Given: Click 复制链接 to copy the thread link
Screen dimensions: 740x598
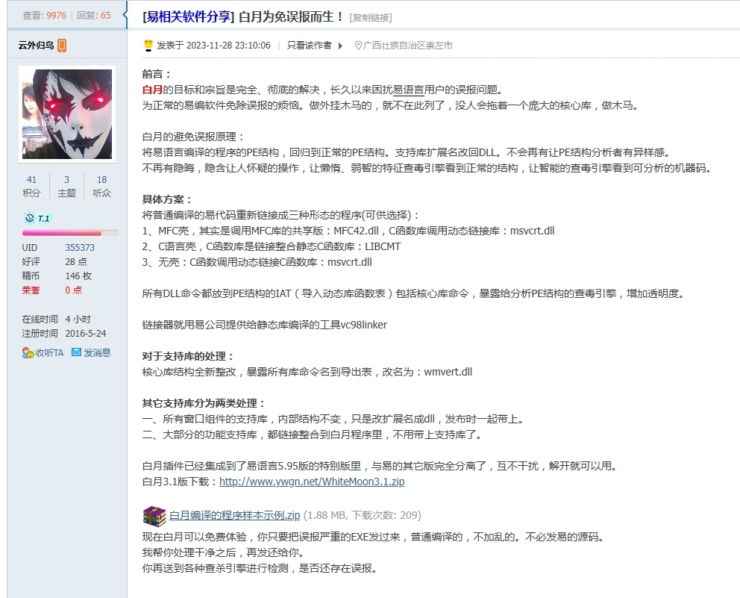Looking at the screenshot, I should [x=371, y=17].
